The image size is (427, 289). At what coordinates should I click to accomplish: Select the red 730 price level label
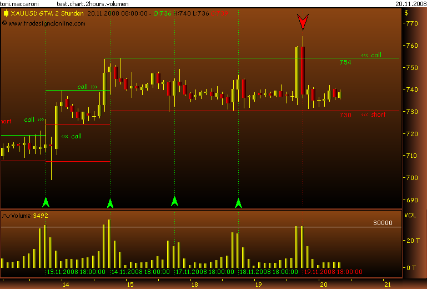pyautogui.click(x=345, y=115)
